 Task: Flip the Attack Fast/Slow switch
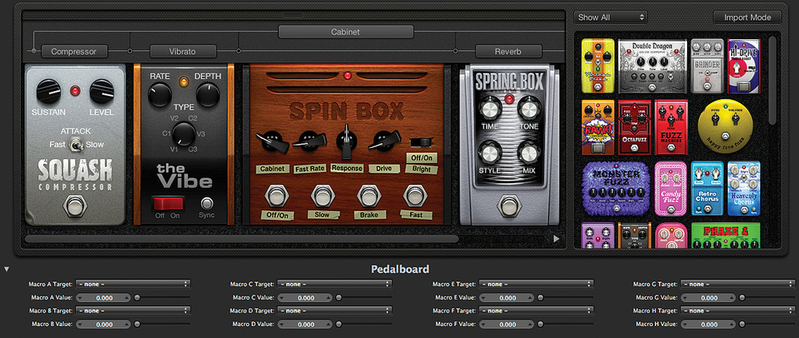coord(77,145)
